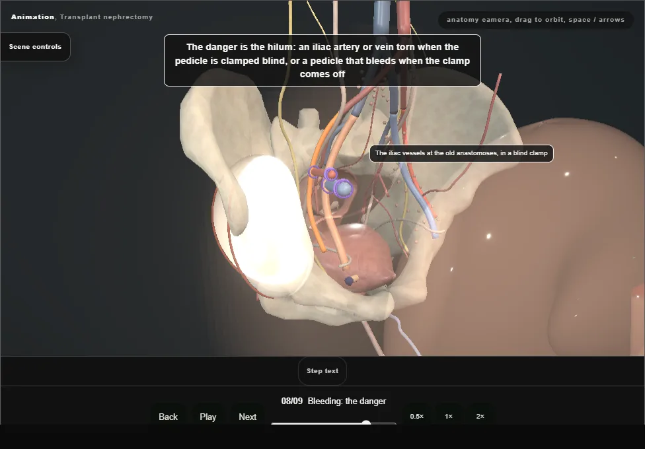Screen dimensions: 645x449
Task: Toggle the Step text panel
Action: tap(322, 371)
